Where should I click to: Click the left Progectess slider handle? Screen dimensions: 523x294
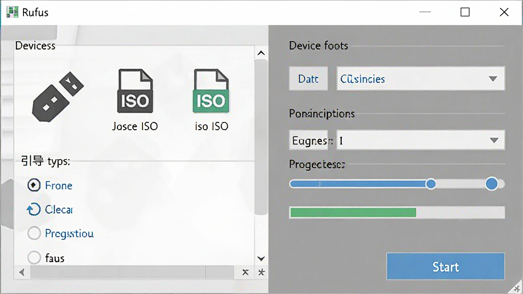(x=431, y=184)
